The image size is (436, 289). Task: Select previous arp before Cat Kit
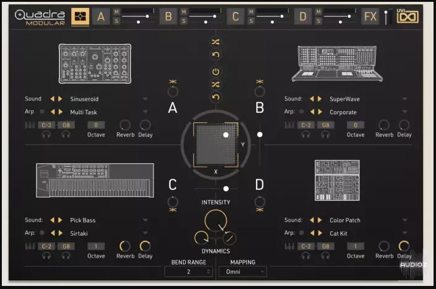point(313,233)
